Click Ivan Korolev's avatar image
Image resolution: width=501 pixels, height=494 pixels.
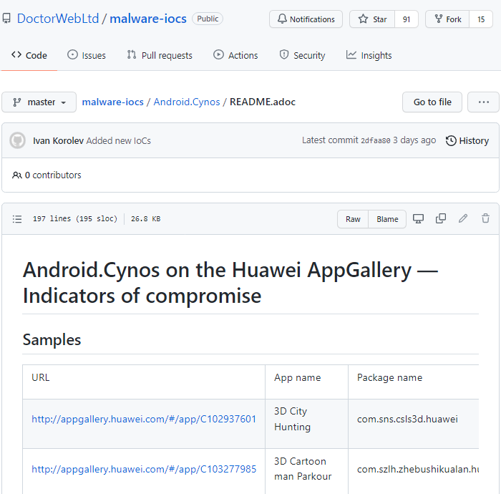18,141
